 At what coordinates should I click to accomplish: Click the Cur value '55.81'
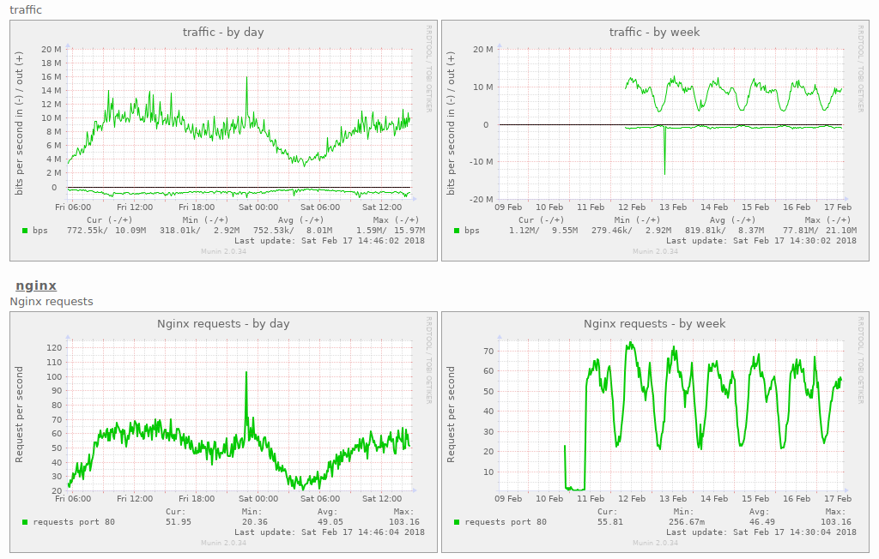coord(610,522)
